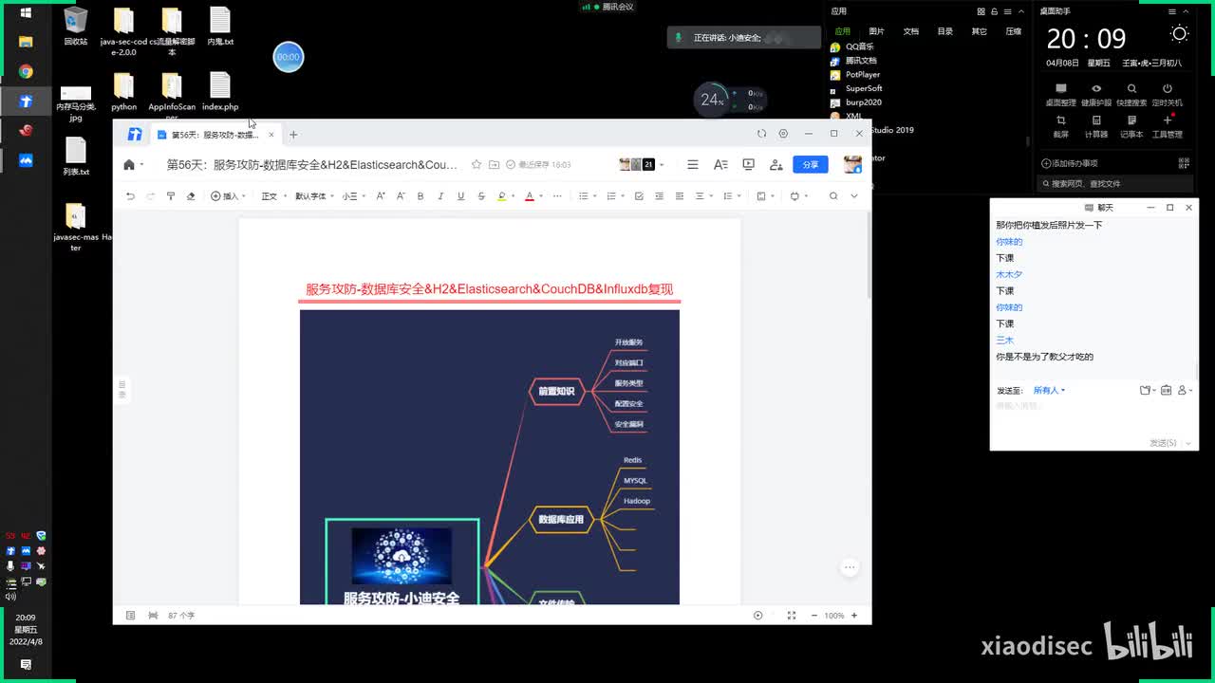This screenshot has width=1215, height=683.
Task: Open the 截屏 screenshot tool in desktop assistant
Action: [x=1060, y=126]
